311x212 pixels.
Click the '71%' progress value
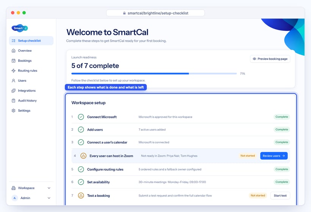click(x=243, y=74)
